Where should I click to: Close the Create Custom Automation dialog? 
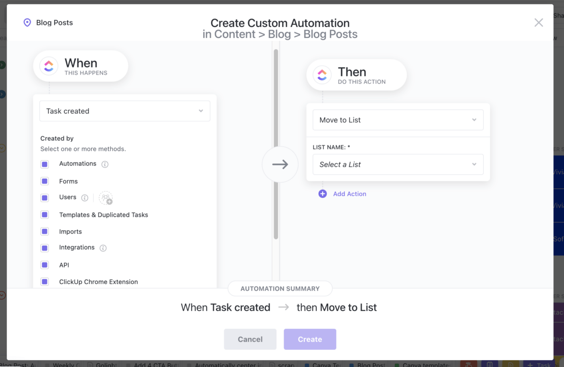click(x=539, y=23)
